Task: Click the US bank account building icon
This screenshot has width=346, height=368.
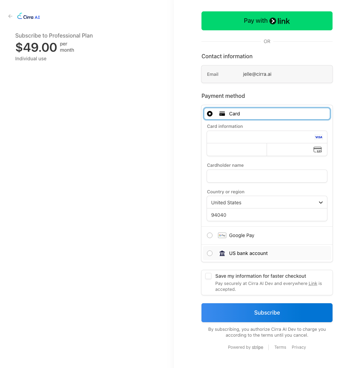Action: point(222,253)
